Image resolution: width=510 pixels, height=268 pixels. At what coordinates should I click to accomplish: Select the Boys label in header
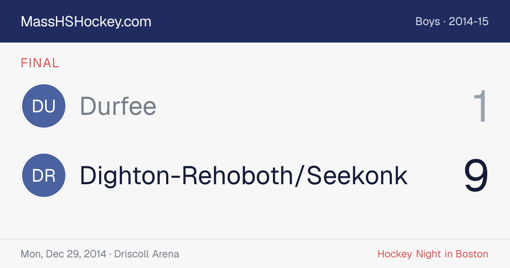tap(428, 22)
